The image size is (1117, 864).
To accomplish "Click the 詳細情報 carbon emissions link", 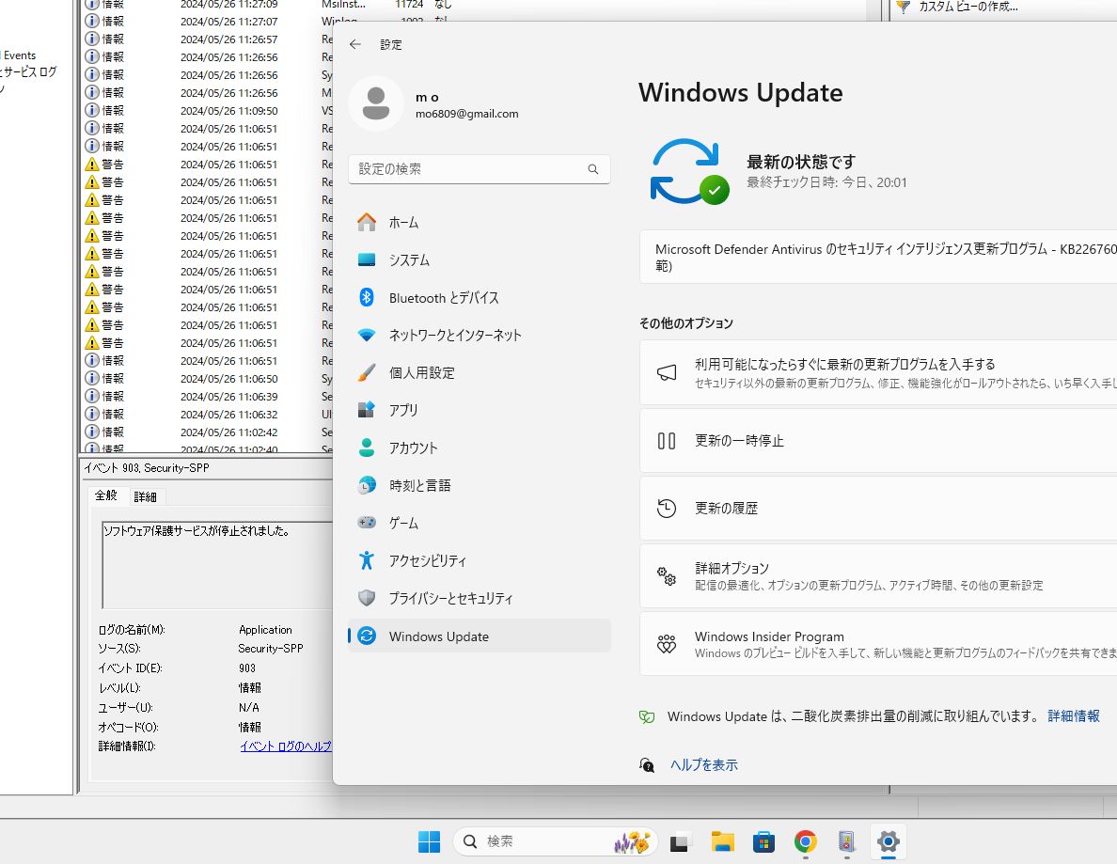I will coord(1074,715).
